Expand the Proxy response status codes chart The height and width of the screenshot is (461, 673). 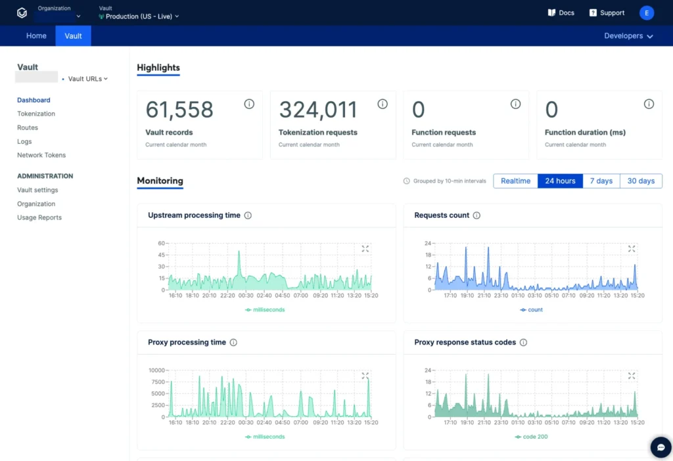coord(632,376)
